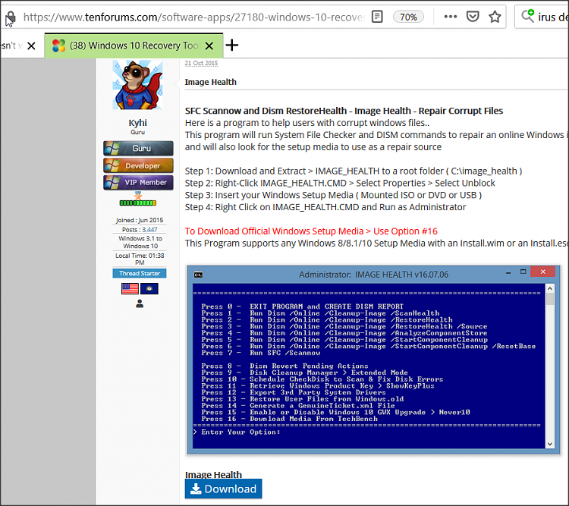Screen dimensions: 569x506
Task: Click the Kentucky state flag icon
Action: coord(149,288)
